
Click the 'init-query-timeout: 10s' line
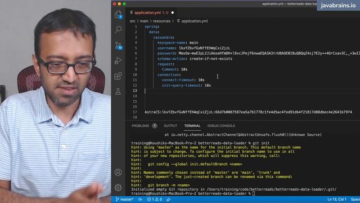click(186, 85)
